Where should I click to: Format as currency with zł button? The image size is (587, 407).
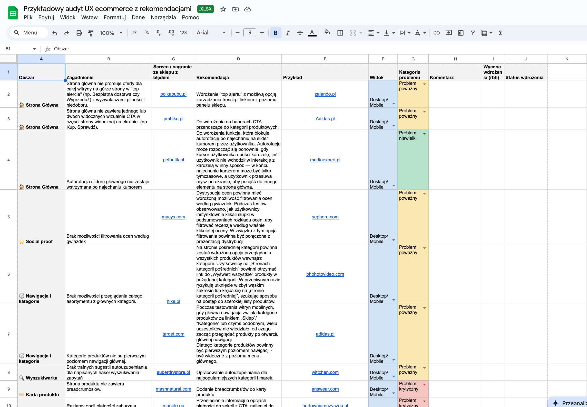[x=134, y=33]
